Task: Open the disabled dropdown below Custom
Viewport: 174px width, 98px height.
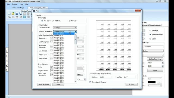Action: pyautogui.click(x=153, y=55)
